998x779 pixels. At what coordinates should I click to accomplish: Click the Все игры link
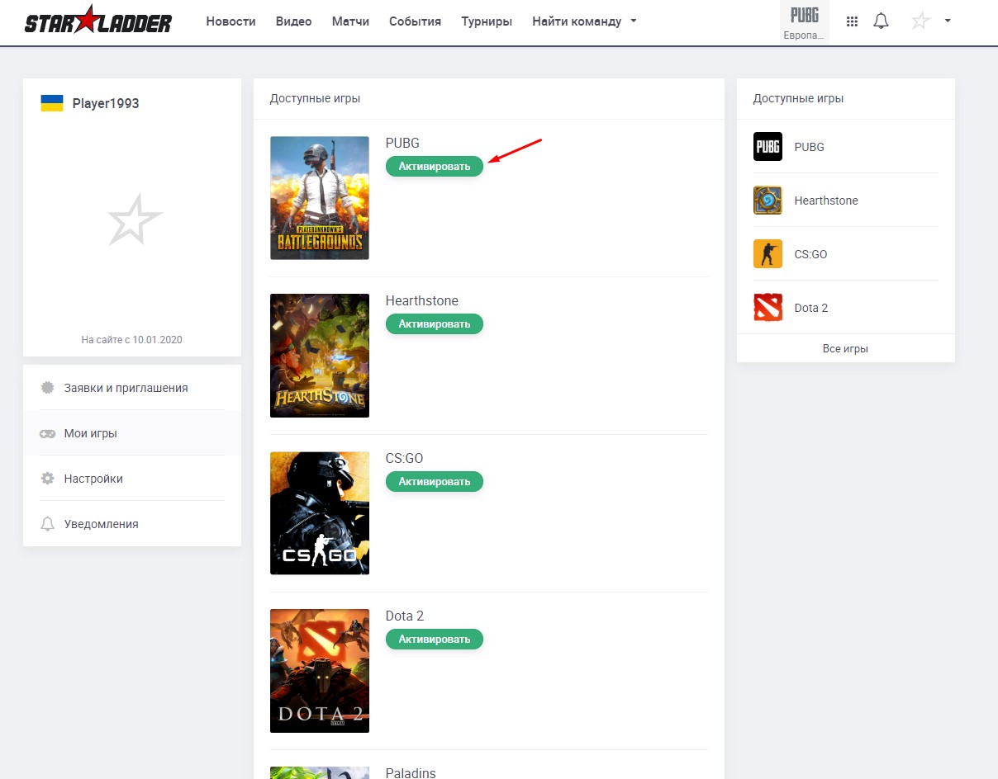tap(845, 348)
